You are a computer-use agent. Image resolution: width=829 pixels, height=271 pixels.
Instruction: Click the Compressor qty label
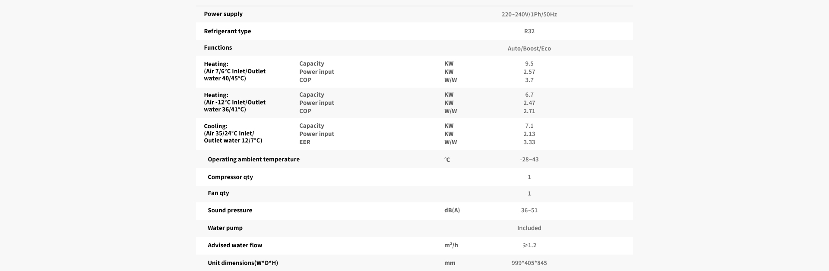[x=230, y=177]
